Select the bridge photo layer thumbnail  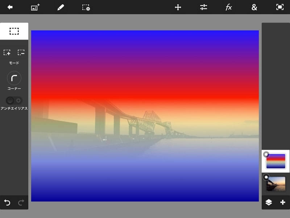pos(276,183)
